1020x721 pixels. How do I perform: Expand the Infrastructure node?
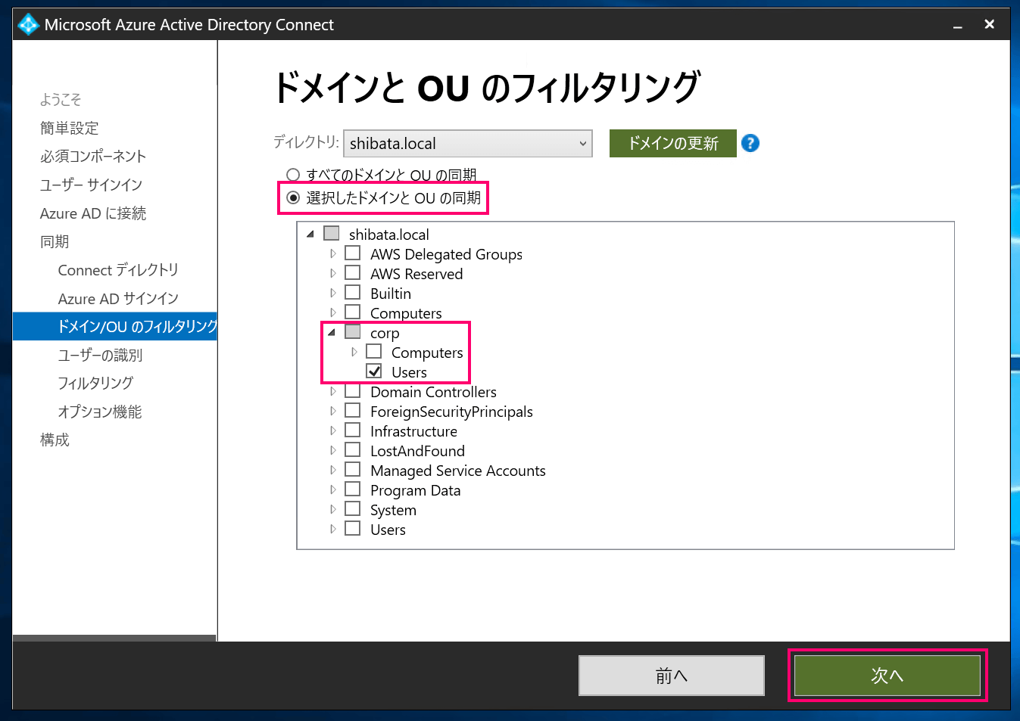pos(332,430)
